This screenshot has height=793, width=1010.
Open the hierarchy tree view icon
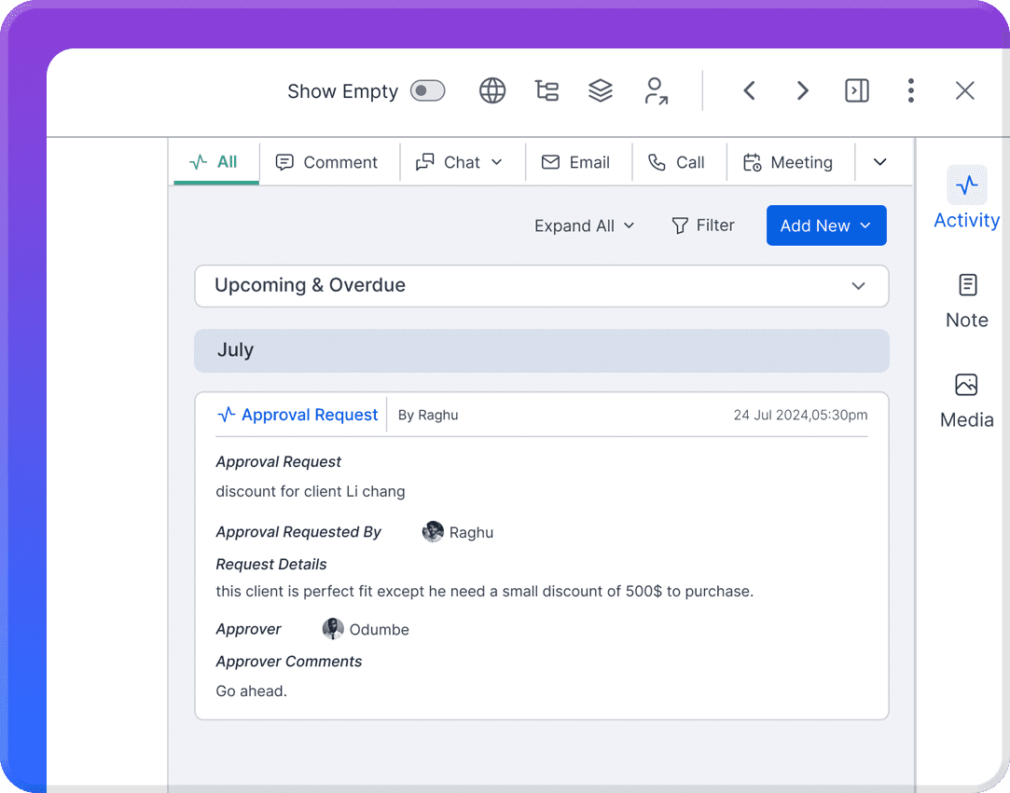coord(547,90)
